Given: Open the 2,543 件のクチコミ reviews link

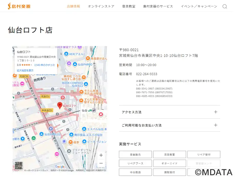Looking at the screenshot, I should coord(45,65).
